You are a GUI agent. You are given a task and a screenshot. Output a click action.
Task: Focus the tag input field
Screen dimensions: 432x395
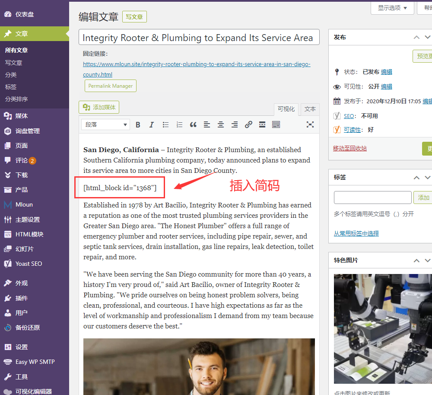point(372,197)
